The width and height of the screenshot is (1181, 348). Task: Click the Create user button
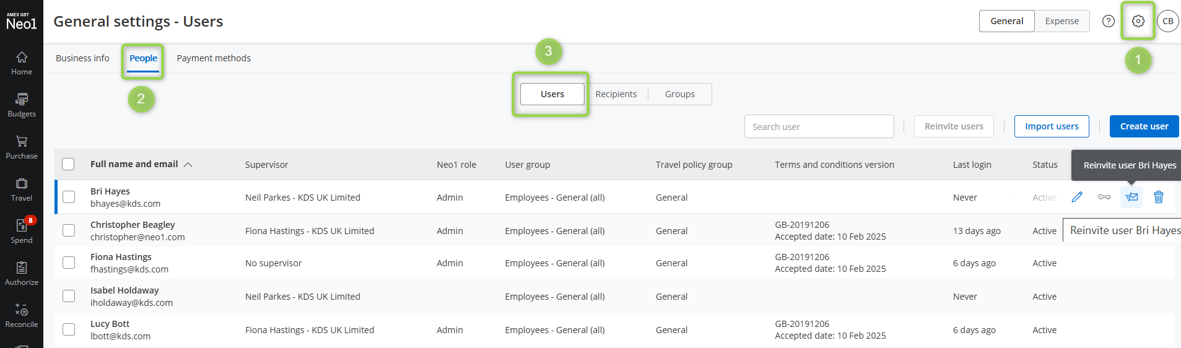1144,126
